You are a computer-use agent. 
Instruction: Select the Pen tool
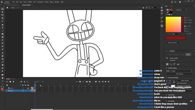tap(2, 25)
